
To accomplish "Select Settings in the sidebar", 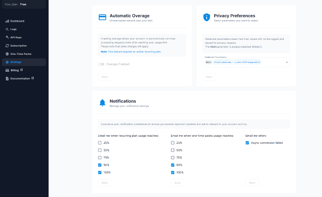I will (x=24, y=62).
